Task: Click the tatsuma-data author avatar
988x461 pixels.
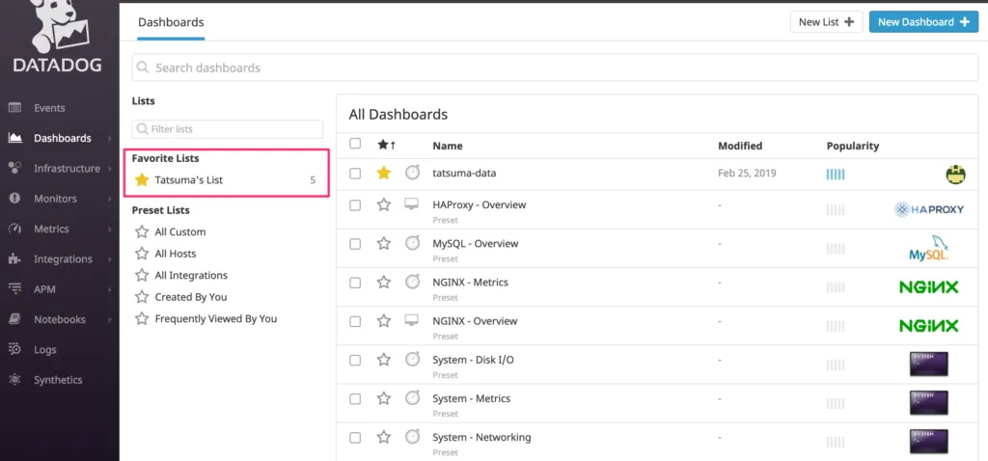Action: pos(955,175)
